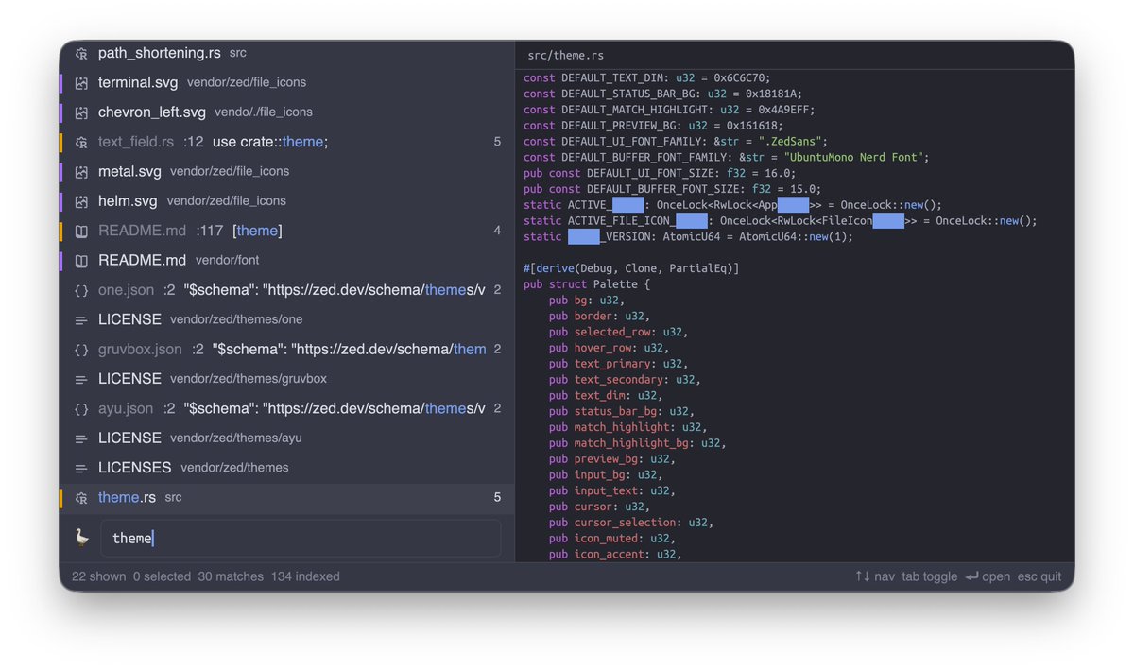Viewport: 1134px width, 670px height.
Task: Click the book icon beside README.md :117
Action: tap(81, 231)
